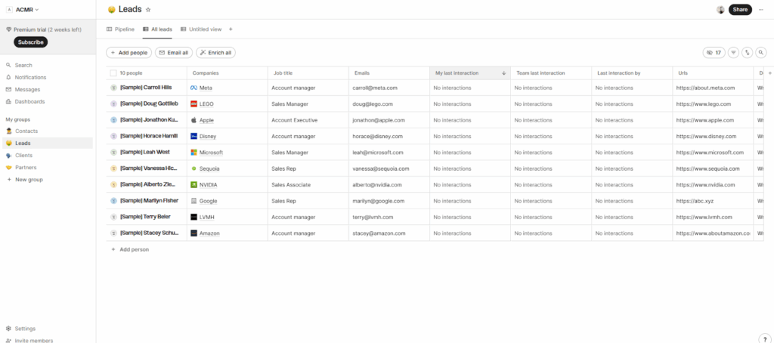Toggle hidden columns eye button showing 17

[x=714, y=53]
